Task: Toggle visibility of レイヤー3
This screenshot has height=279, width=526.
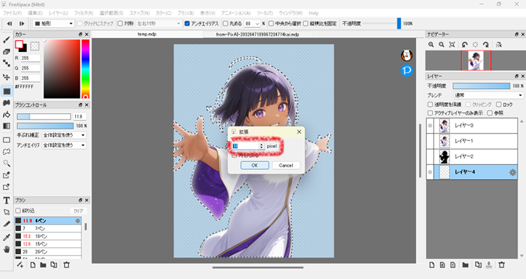Action: point(430,126)
